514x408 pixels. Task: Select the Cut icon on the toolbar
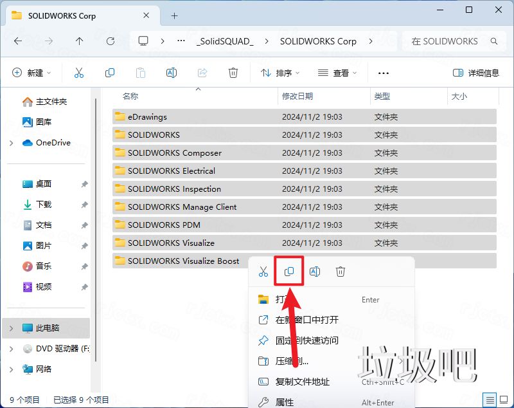pyautogui.click(x=79, y=72)
